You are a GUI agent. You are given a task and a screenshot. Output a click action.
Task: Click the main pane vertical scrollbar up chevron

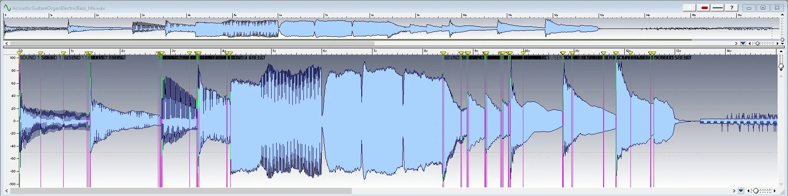click(781, 76)
